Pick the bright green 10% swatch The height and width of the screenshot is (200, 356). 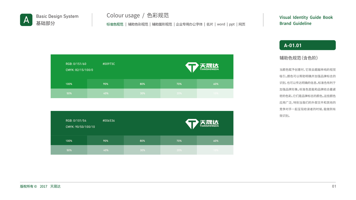click(215, 93)
